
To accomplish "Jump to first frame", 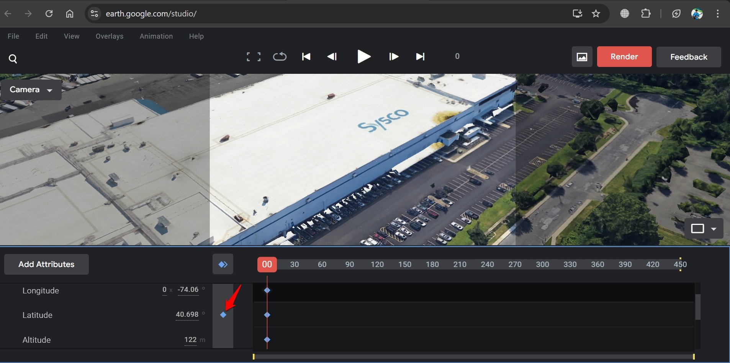I will (306, 57).
